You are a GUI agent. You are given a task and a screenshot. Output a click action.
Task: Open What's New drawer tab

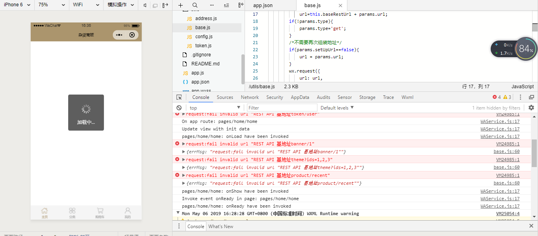[x=221, y=226]
